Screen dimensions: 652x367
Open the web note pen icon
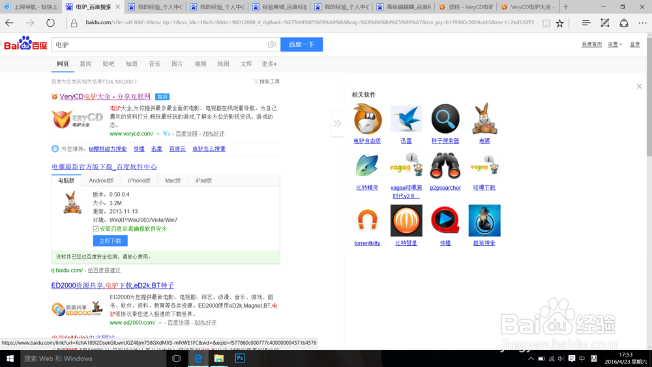[x=605, y=23]
